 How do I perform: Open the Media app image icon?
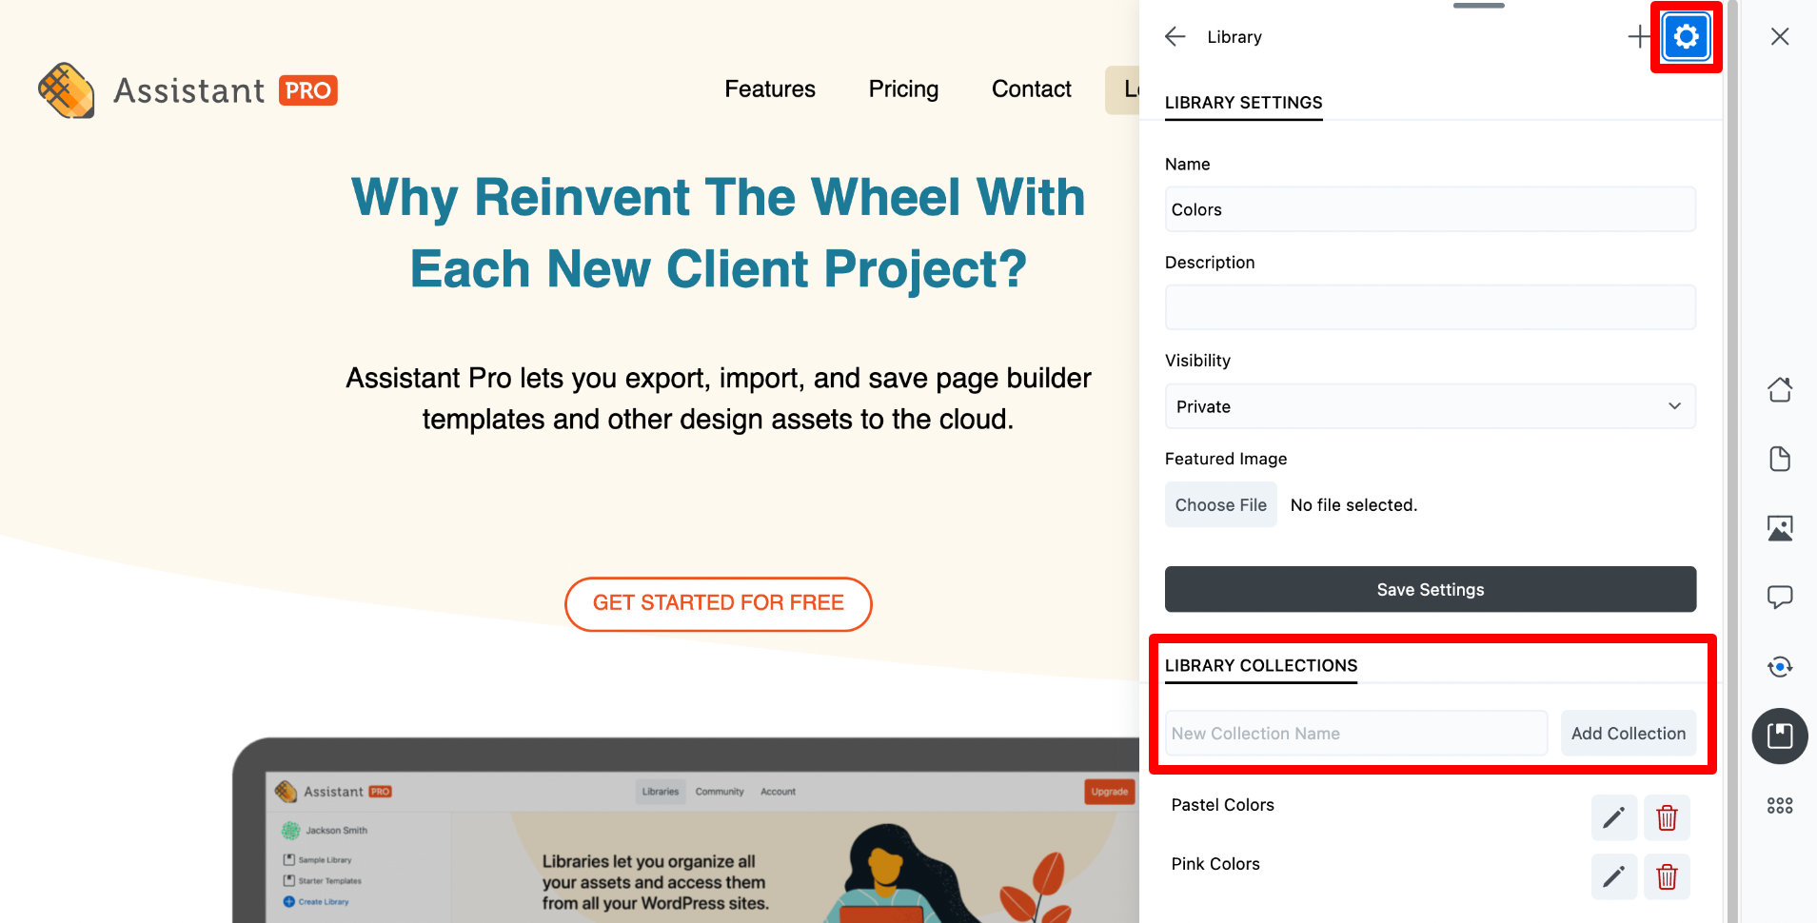click(x=1779, y=528)
